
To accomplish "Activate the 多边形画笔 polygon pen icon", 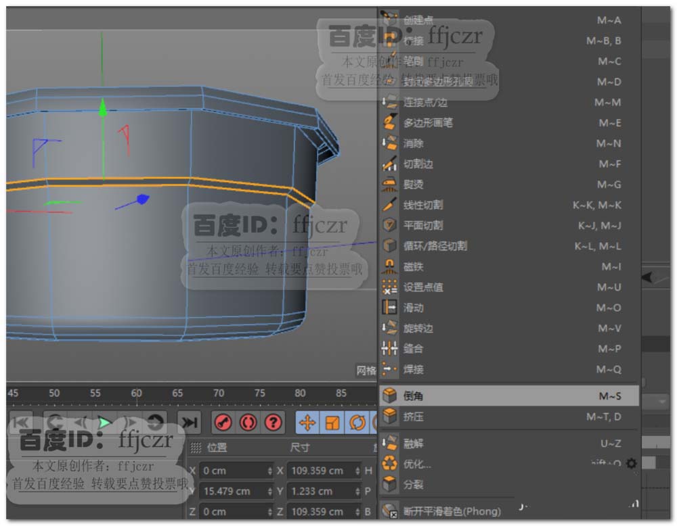I will 389,122.
